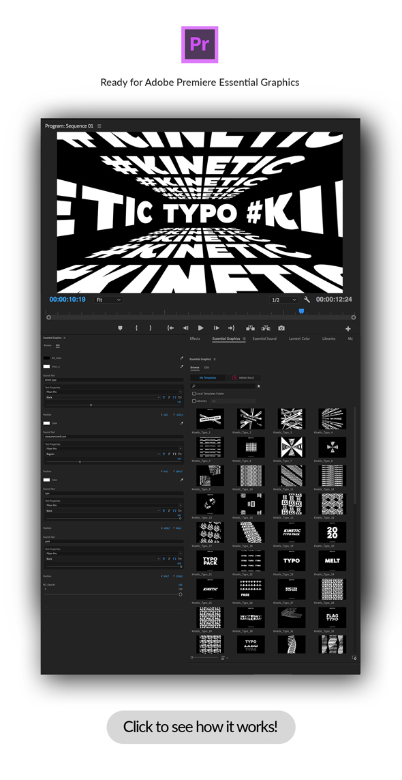This screenshot has width=402, height=780.
Task: Click the Go to In point icon
Action: (x=170, y=328)
